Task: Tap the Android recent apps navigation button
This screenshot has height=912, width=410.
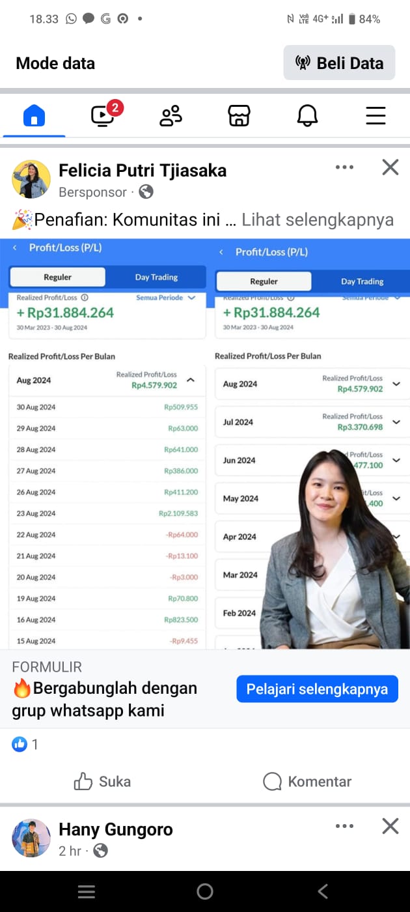Action: [87, 892]
